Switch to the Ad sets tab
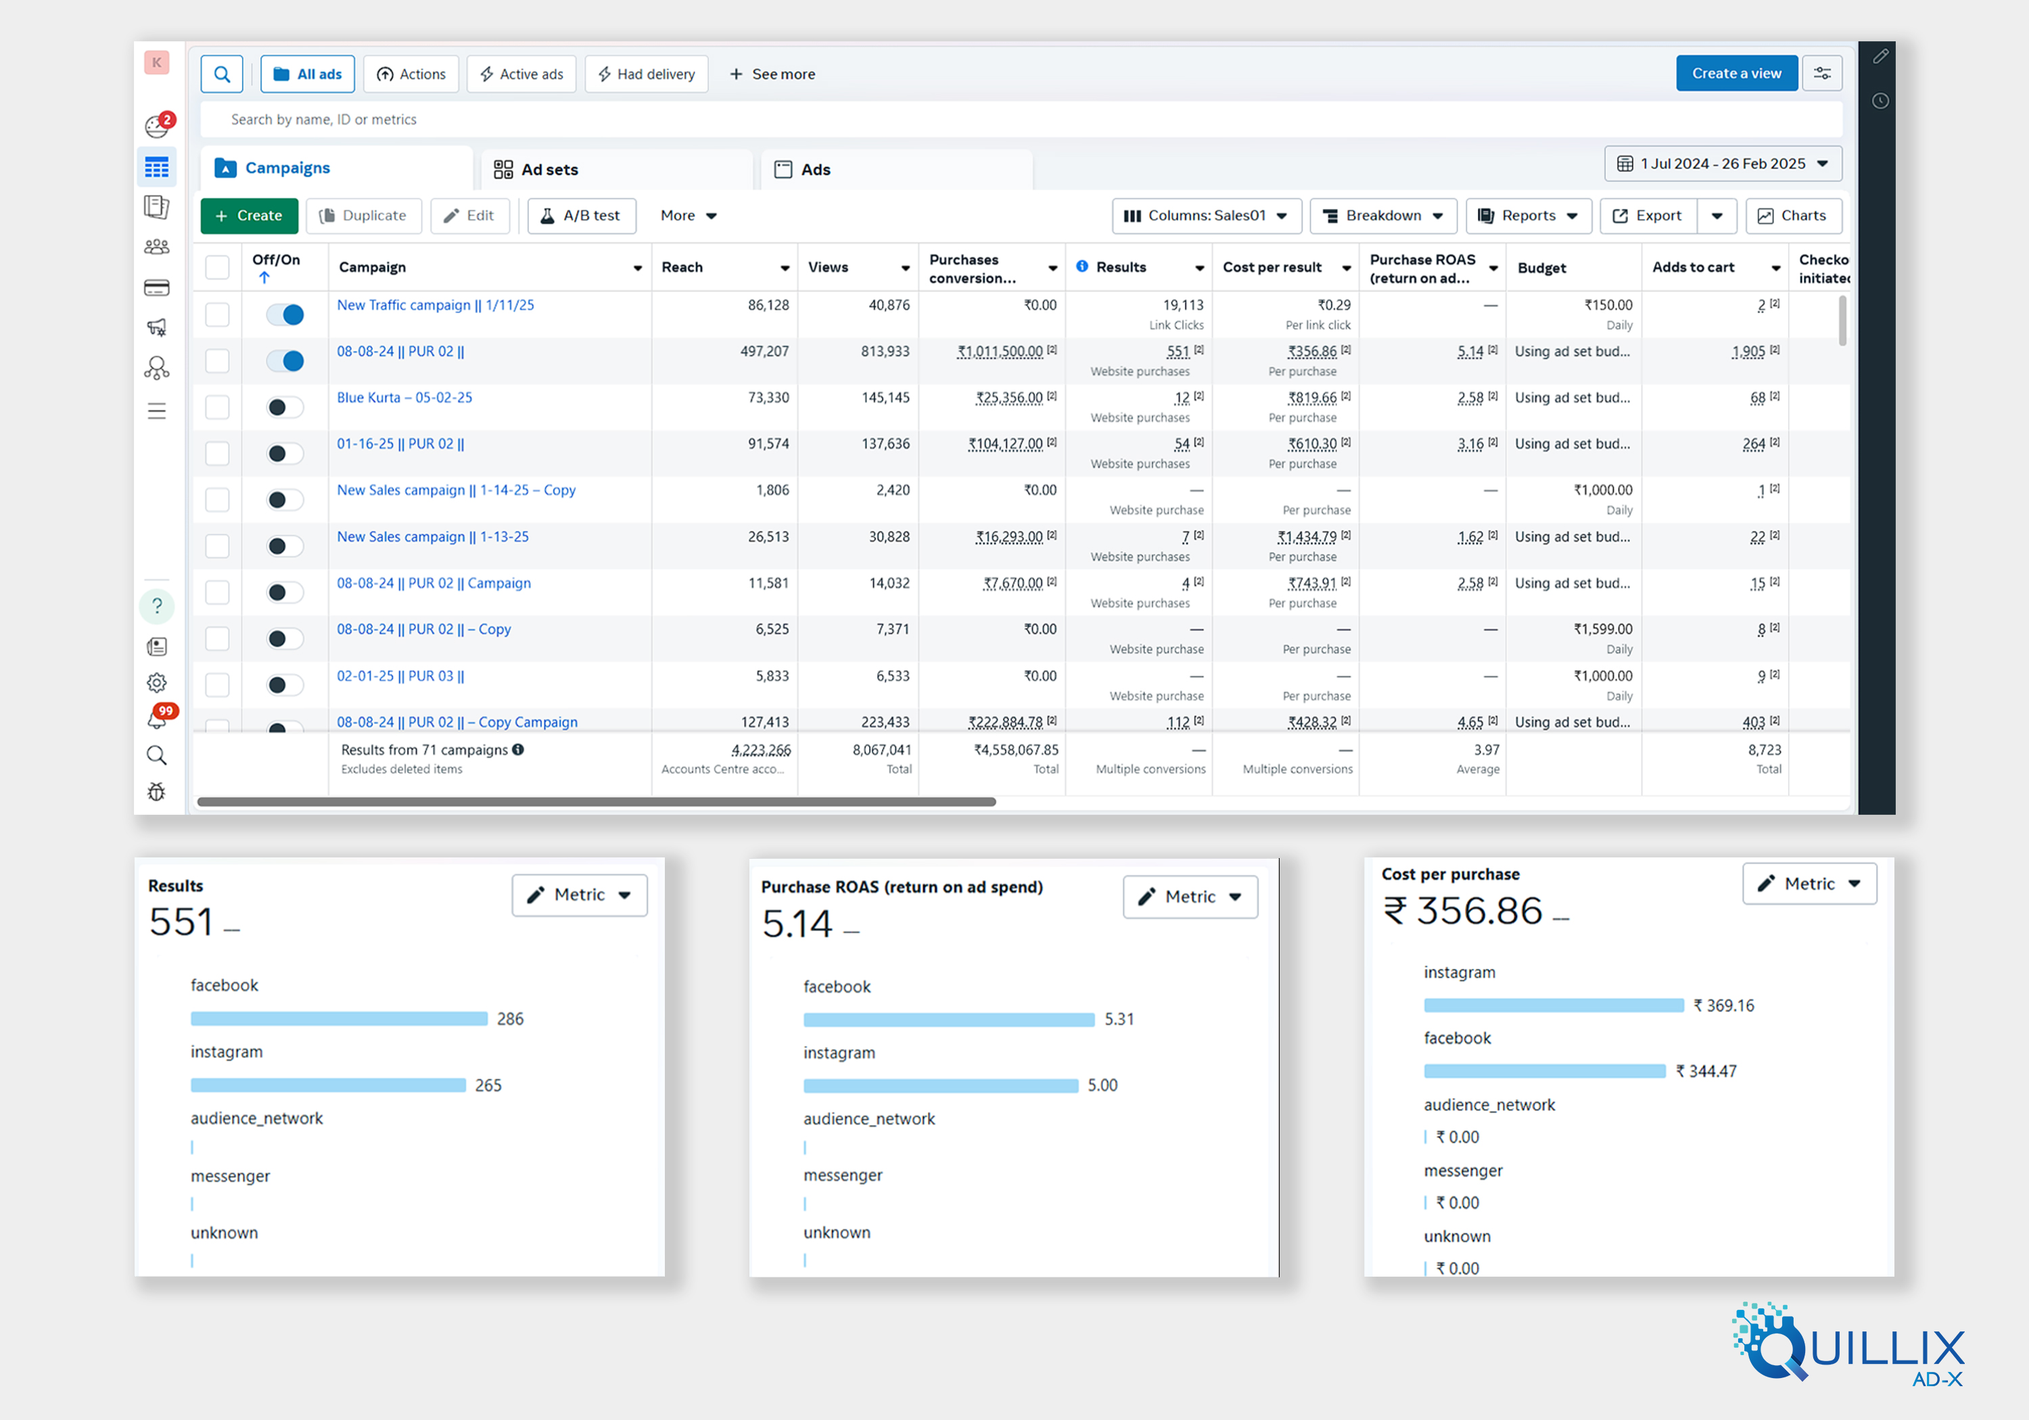 pyautogui.click(x=537, y=170)
